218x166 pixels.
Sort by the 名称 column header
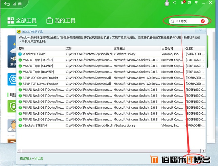pyautogui.click(x=41, y=49)
